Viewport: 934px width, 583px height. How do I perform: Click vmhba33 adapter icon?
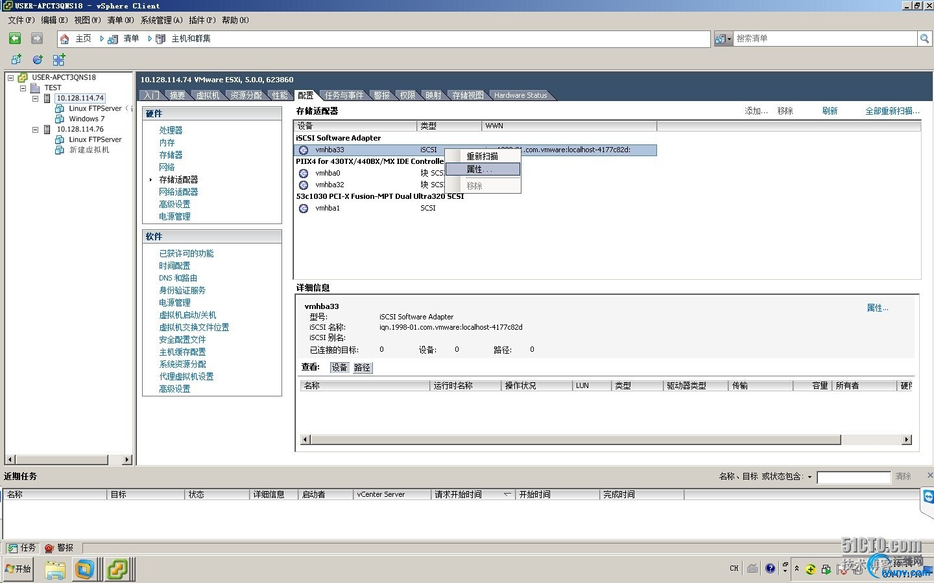[x=304, y=150]
